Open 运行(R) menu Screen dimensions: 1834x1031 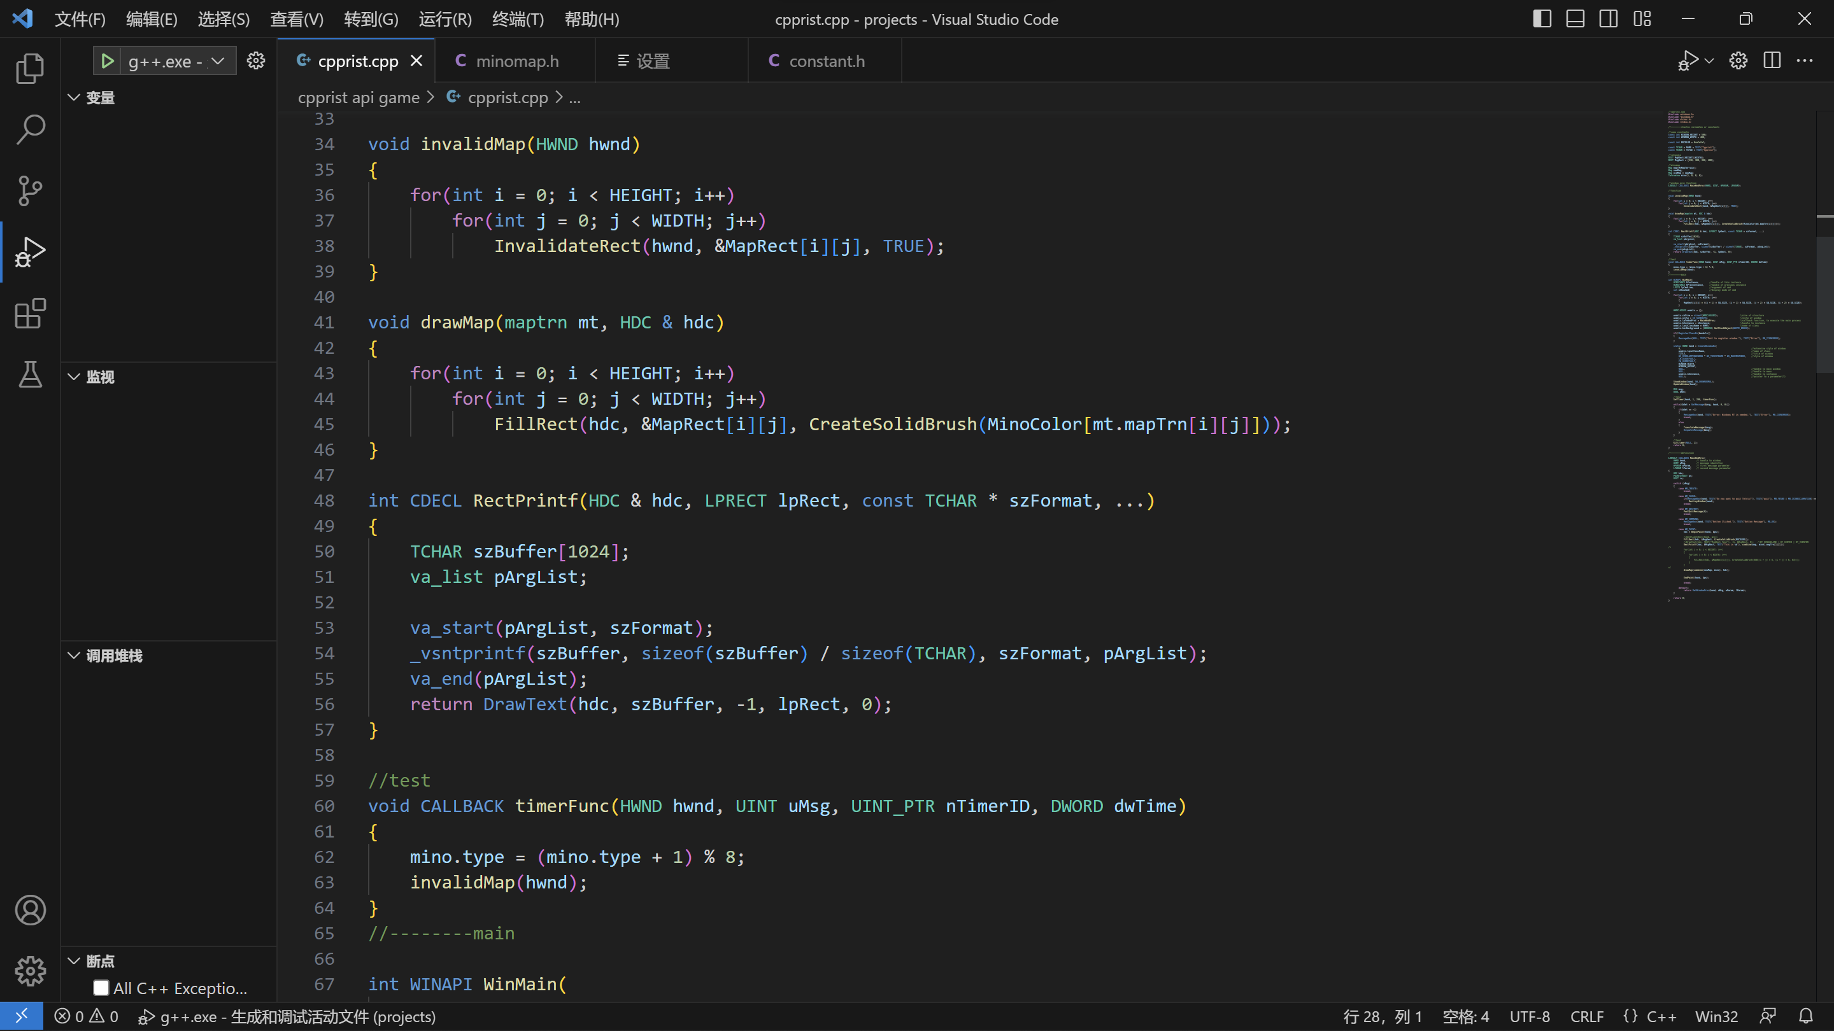[x=445, y=19]
